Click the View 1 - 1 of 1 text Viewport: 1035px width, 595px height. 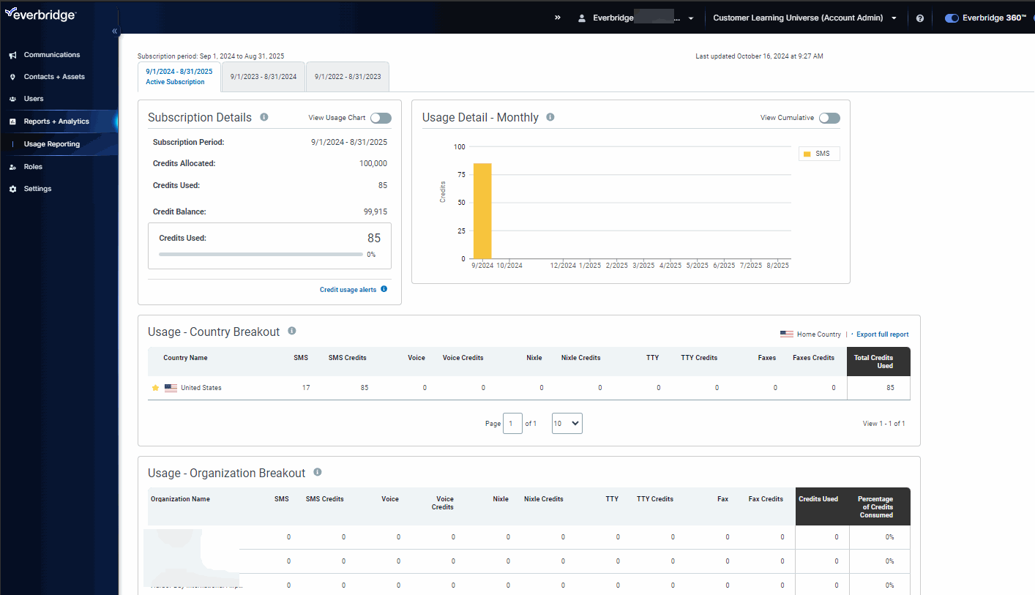pos(884,424)
